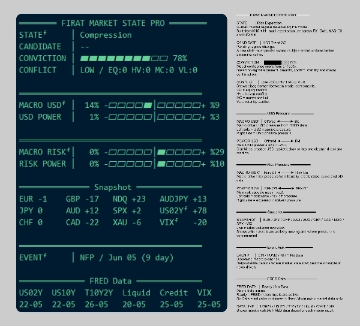The image size is (360, 326).
Task: Select the XAU -6 snapshot entry
Action: pos(127,222)
